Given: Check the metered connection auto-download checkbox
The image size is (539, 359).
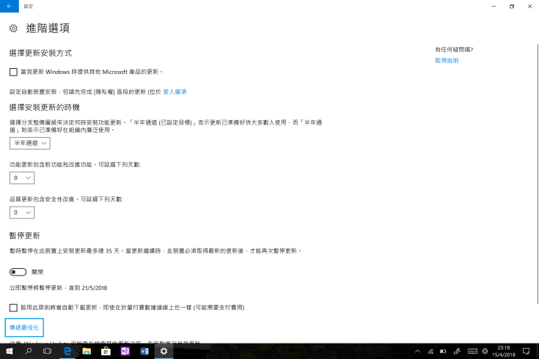Looking at the screenshot, I should click(x=13, y=307).
